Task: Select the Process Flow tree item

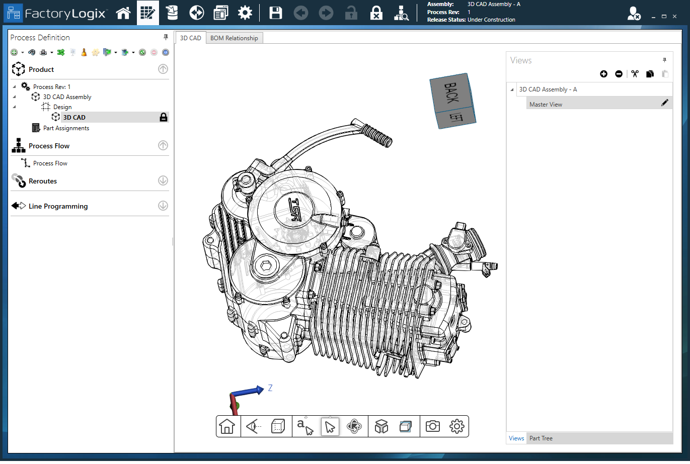Action: pos(50,163)
